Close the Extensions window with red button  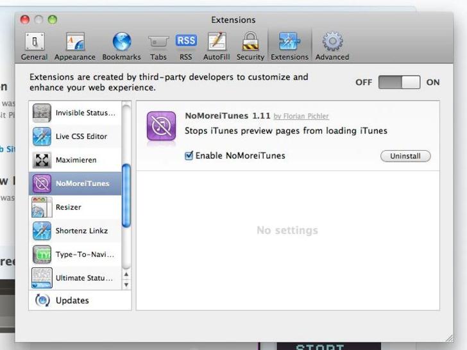coord(25,20)
